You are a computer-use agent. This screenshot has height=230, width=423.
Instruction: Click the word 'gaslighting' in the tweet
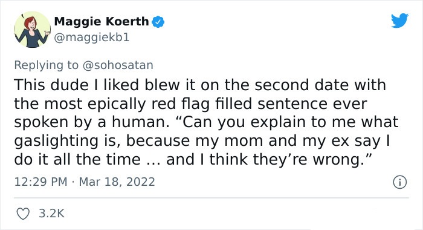(x=56, y=141)
